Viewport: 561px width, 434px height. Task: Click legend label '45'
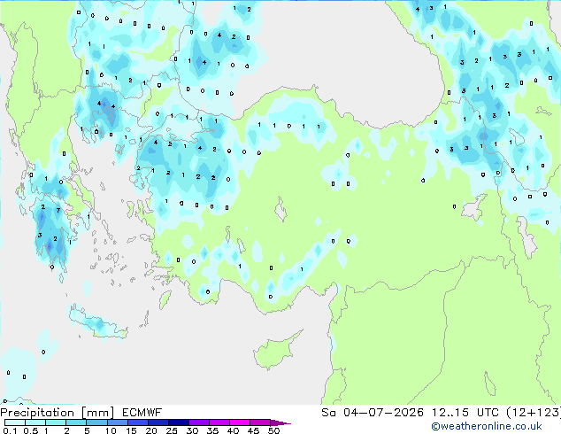tap(253, 430)
